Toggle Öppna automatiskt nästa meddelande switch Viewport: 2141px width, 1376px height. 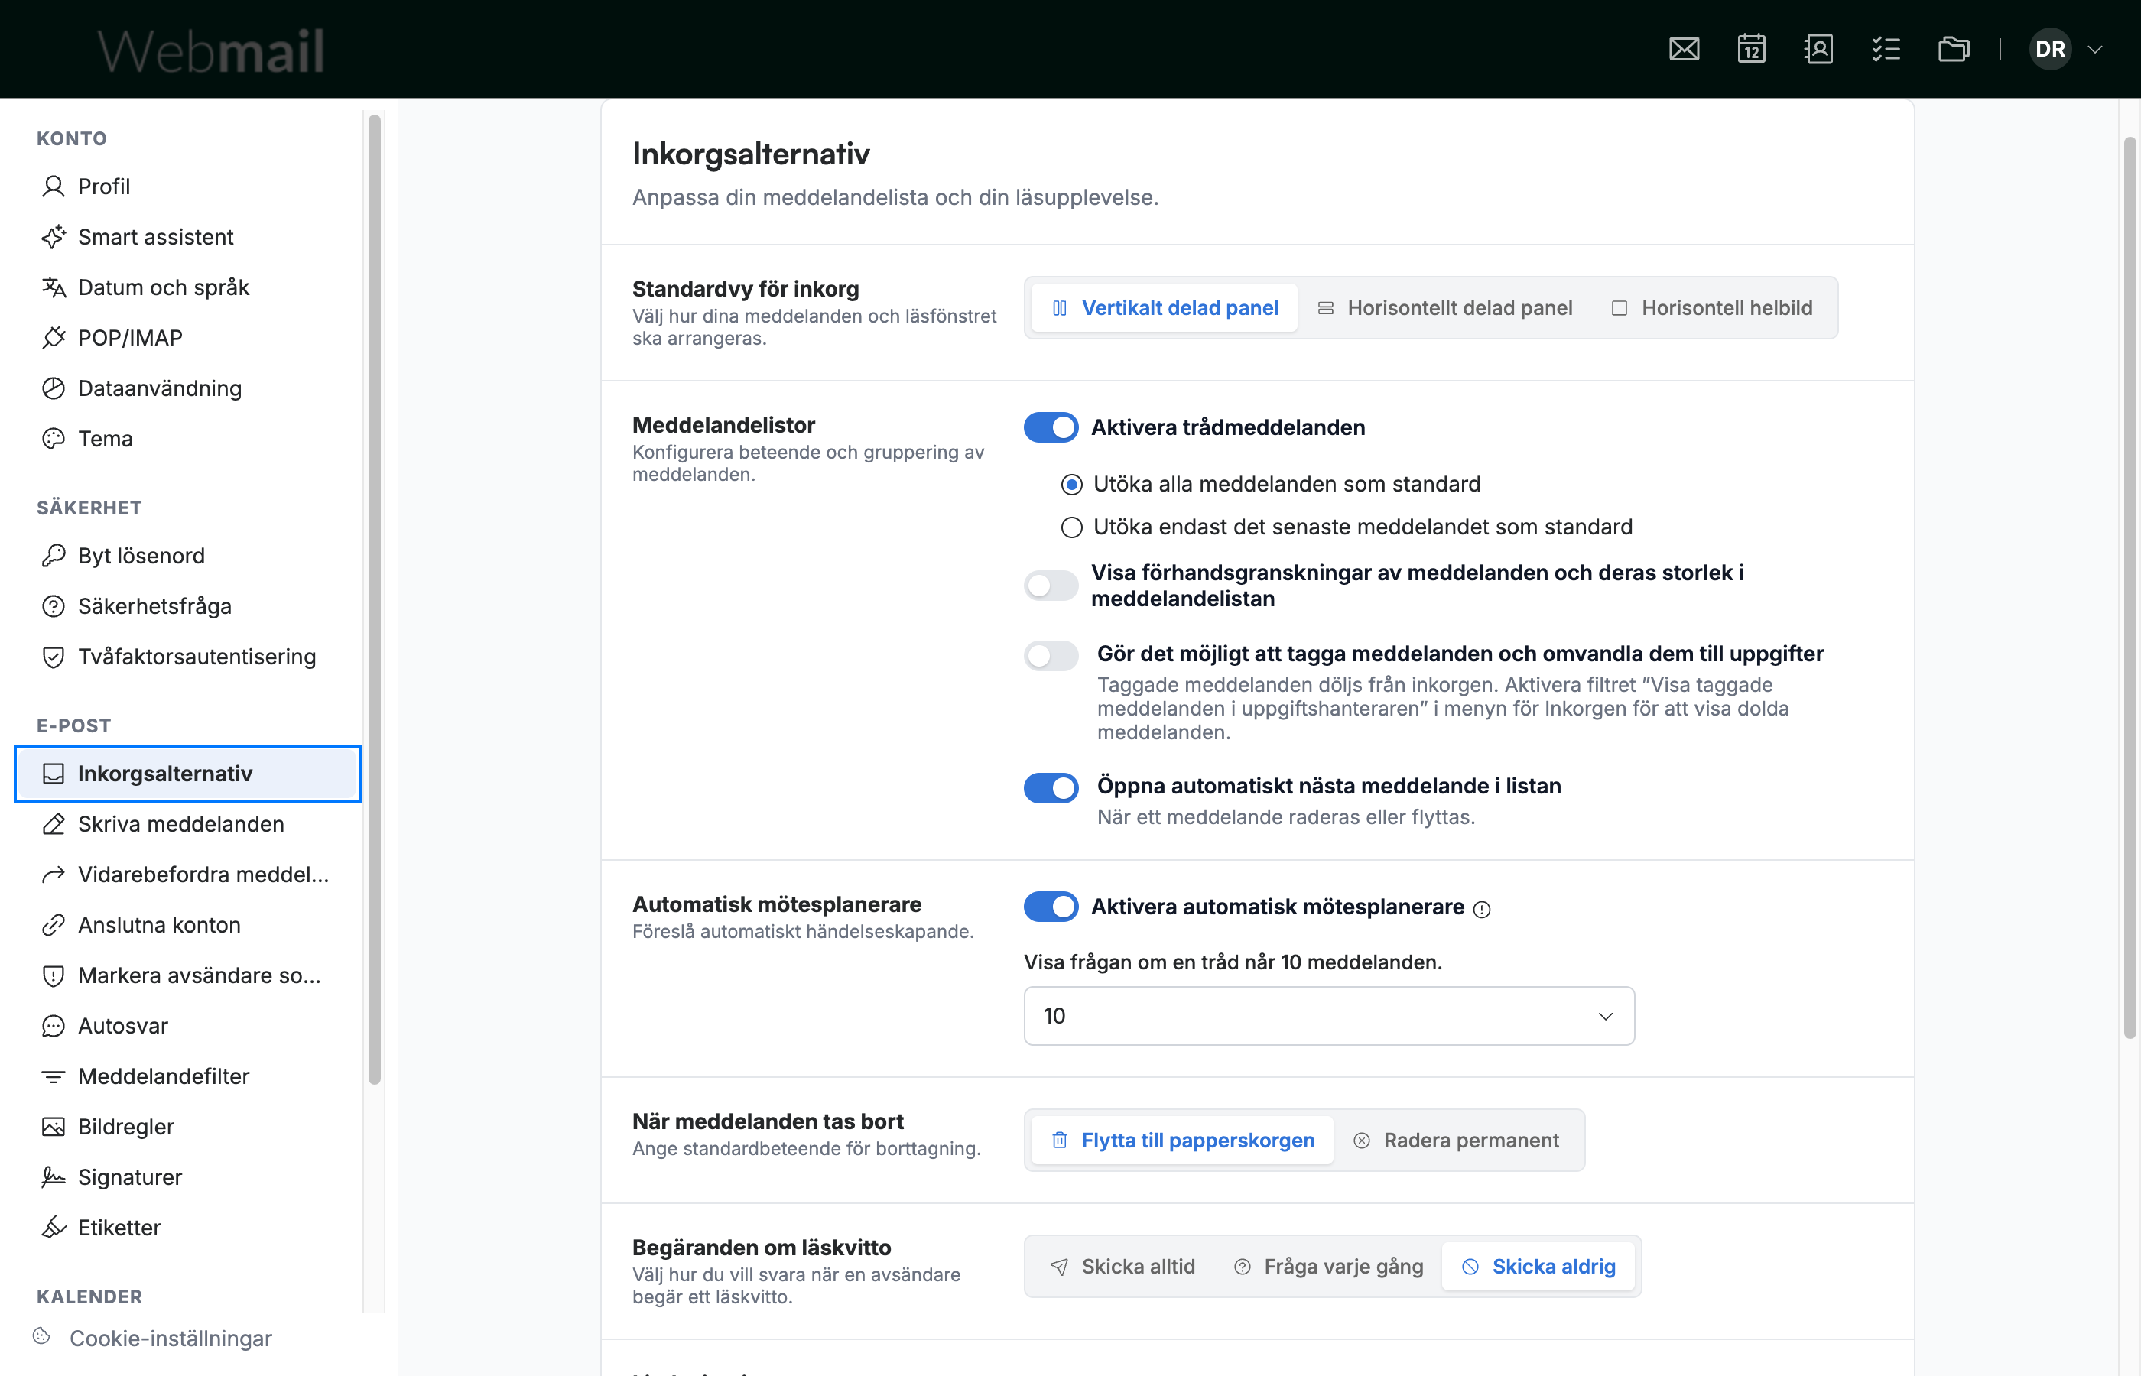pos(1051,788)
